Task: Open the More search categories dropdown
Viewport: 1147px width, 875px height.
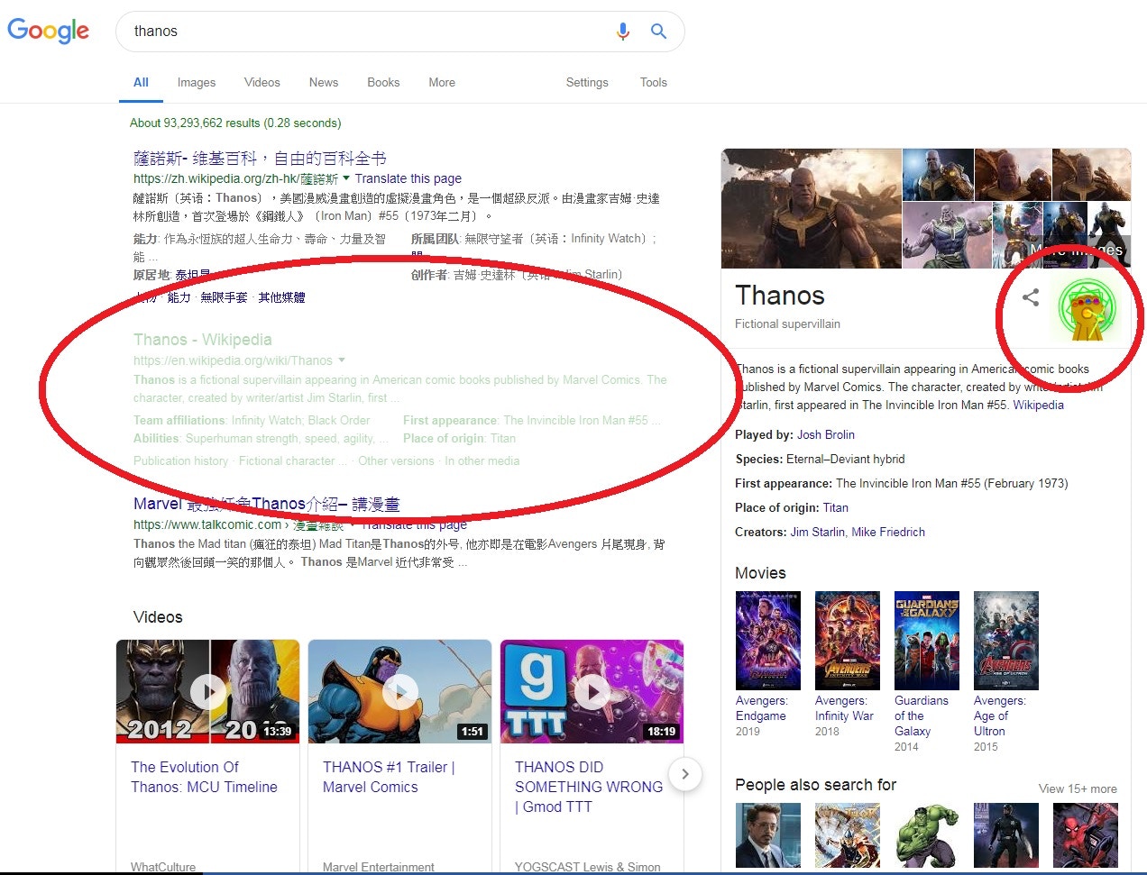Action: 442,82
